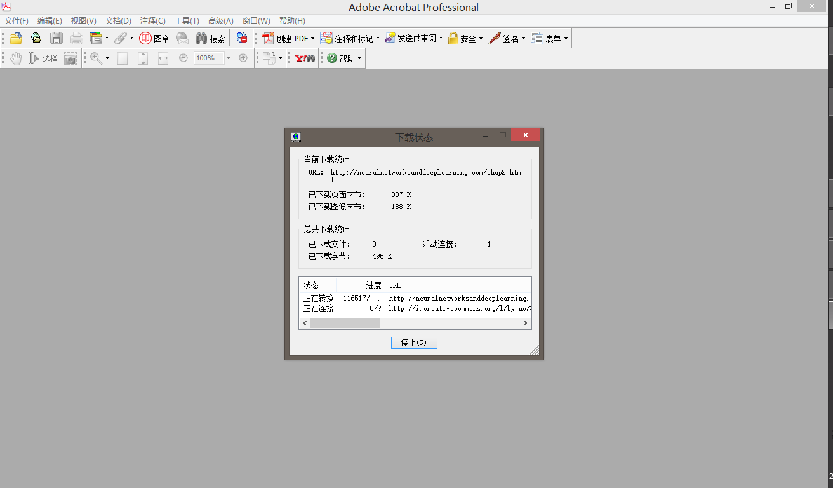Click the Organizer icon in toolbar

(x=96, y=38)
